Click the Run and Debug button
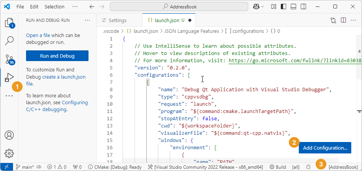Viewport: 362px width, 171px height. (x=57, y=56)
